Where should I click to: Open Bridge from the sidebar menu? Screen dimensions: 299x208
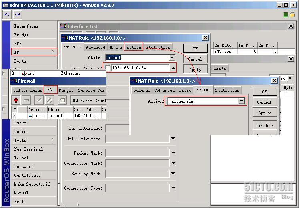[34, 35]
